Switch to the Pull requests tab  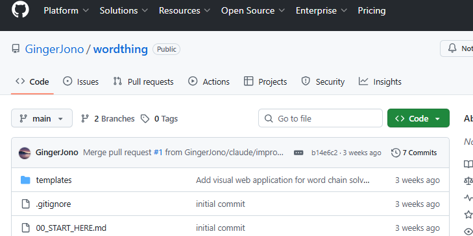pos(143,81)
